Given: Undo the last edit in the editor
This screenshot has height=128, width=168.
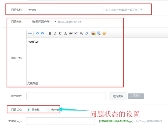Looking at the screenshot, I should click(37, 34).
